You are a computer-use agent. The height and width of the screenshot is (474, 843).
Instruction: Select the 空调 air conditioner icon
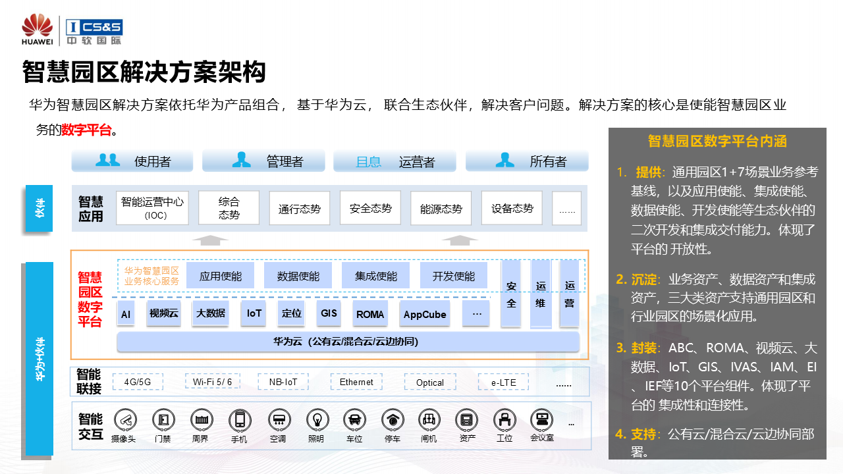point(278,419)
